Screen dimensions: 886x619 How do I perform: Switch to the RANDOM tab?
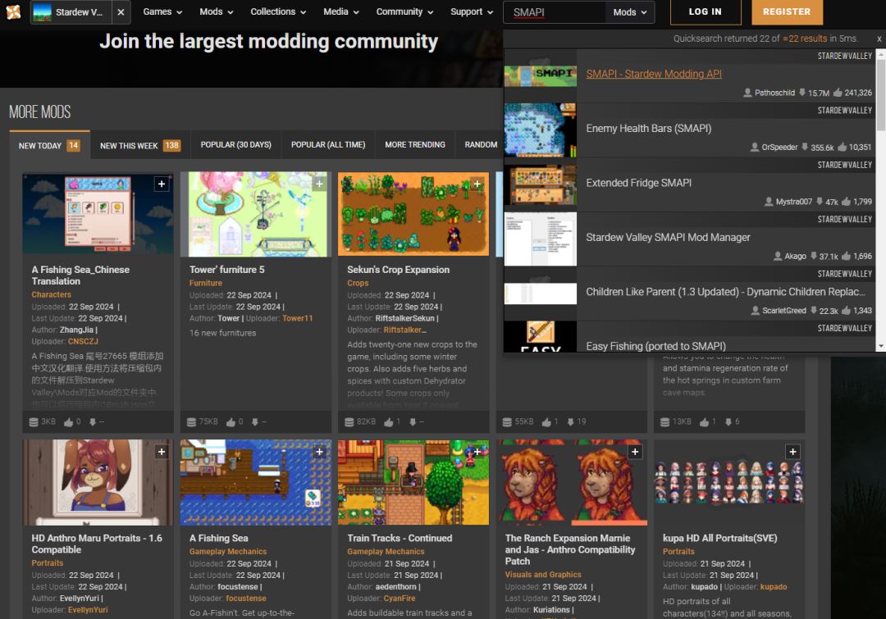481,145
